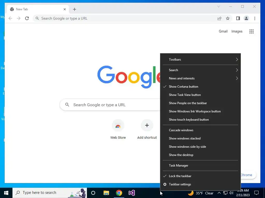The height and width of the screenshot is (198, 265).
Task: Close the New Tab tab
Action: tap(64, 9)
